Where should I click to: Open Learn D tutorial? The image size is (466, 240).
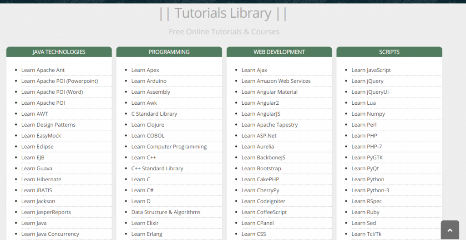141,201
